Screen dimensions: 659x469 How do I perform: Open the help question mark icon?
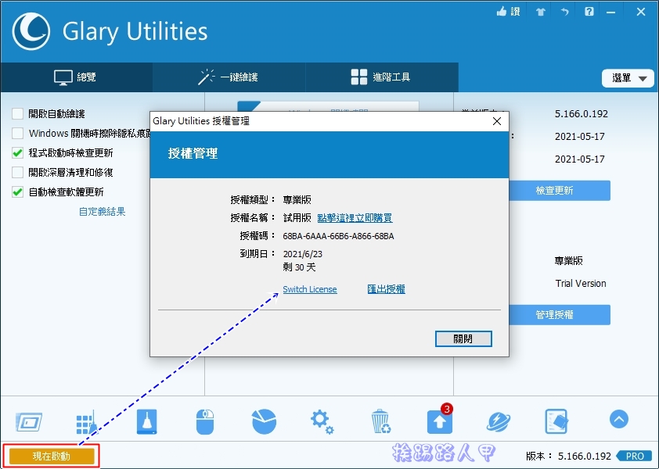coord(589,12)
